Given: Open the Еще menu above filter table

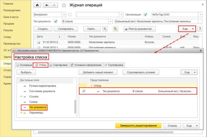Looking at the screenshot, I should [x=189, y=72].
